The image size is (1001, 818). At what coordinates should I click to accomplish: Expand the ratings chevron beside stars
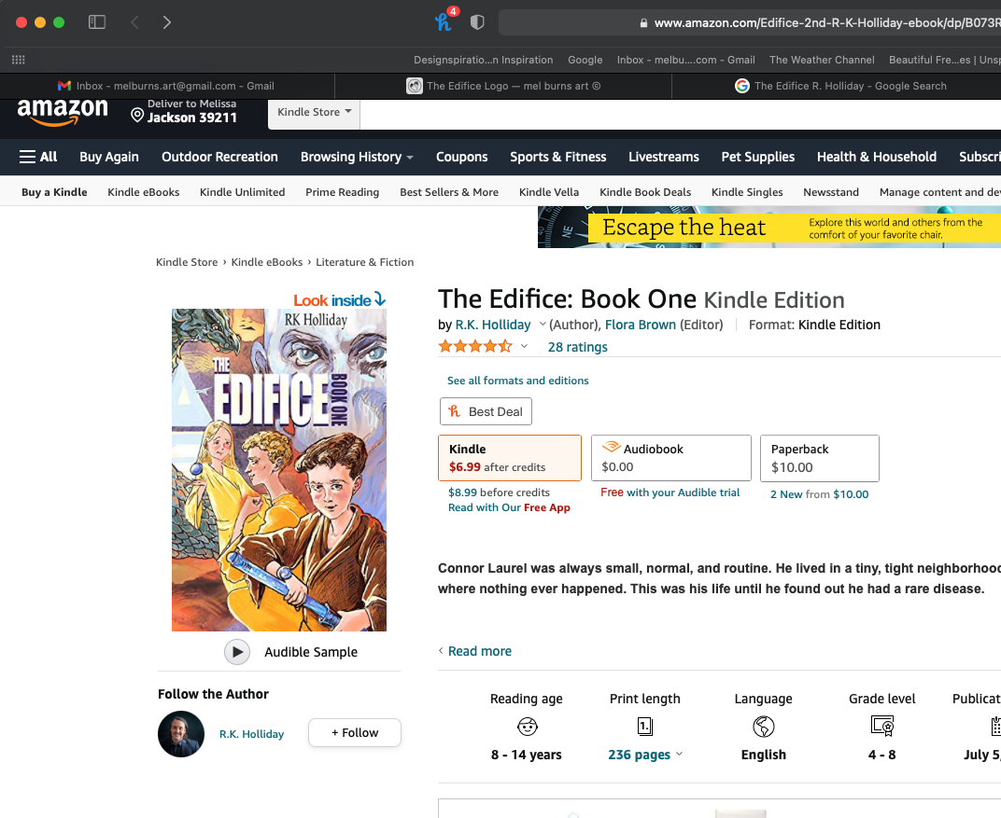point(524,346)
